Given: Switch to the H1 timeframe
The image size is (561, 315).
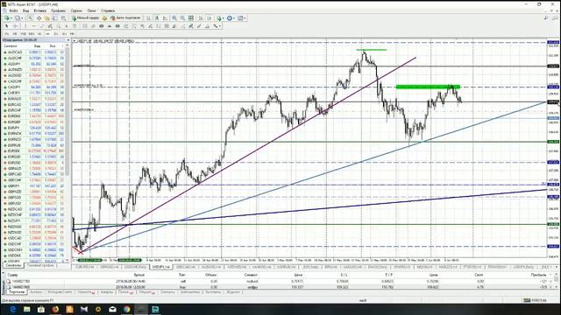Looking at the screenshot, I should tap(39, 33).
